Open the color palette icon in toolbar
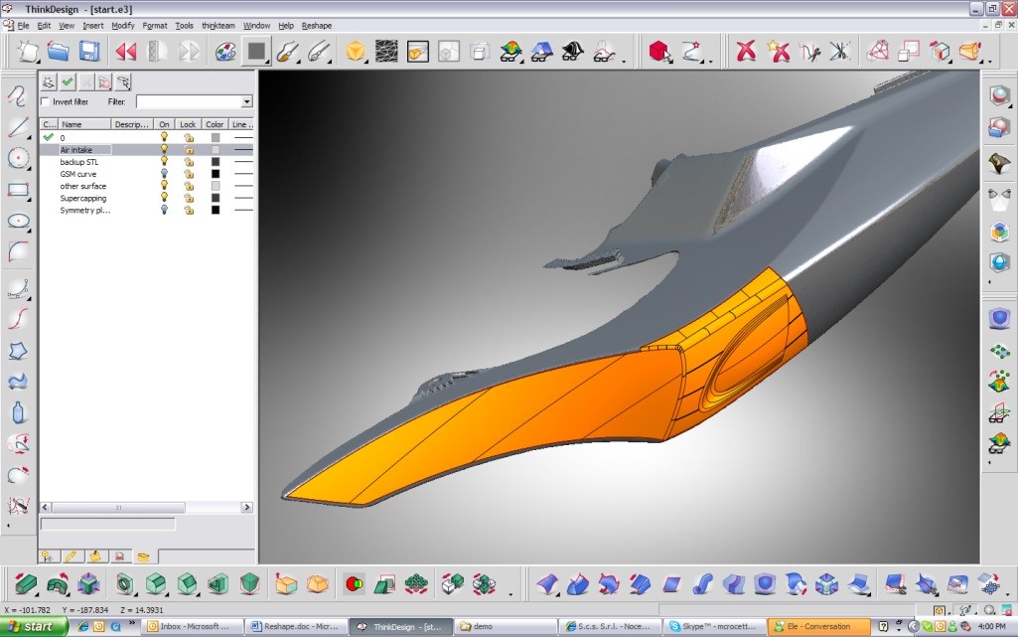Image resolution: width=1018 pixels, height=637 pixels. (x=225, y=51)
